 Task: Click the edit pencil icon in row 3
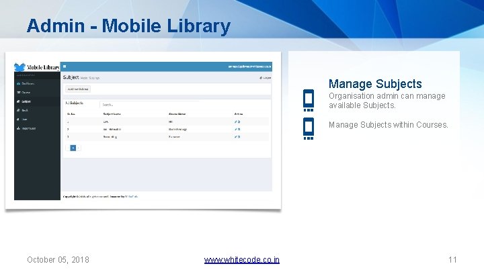(x=235, y=136)
